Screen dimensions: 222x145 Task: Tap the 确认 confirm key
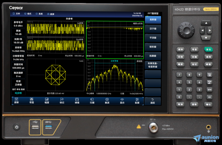(x=208, y=105)
